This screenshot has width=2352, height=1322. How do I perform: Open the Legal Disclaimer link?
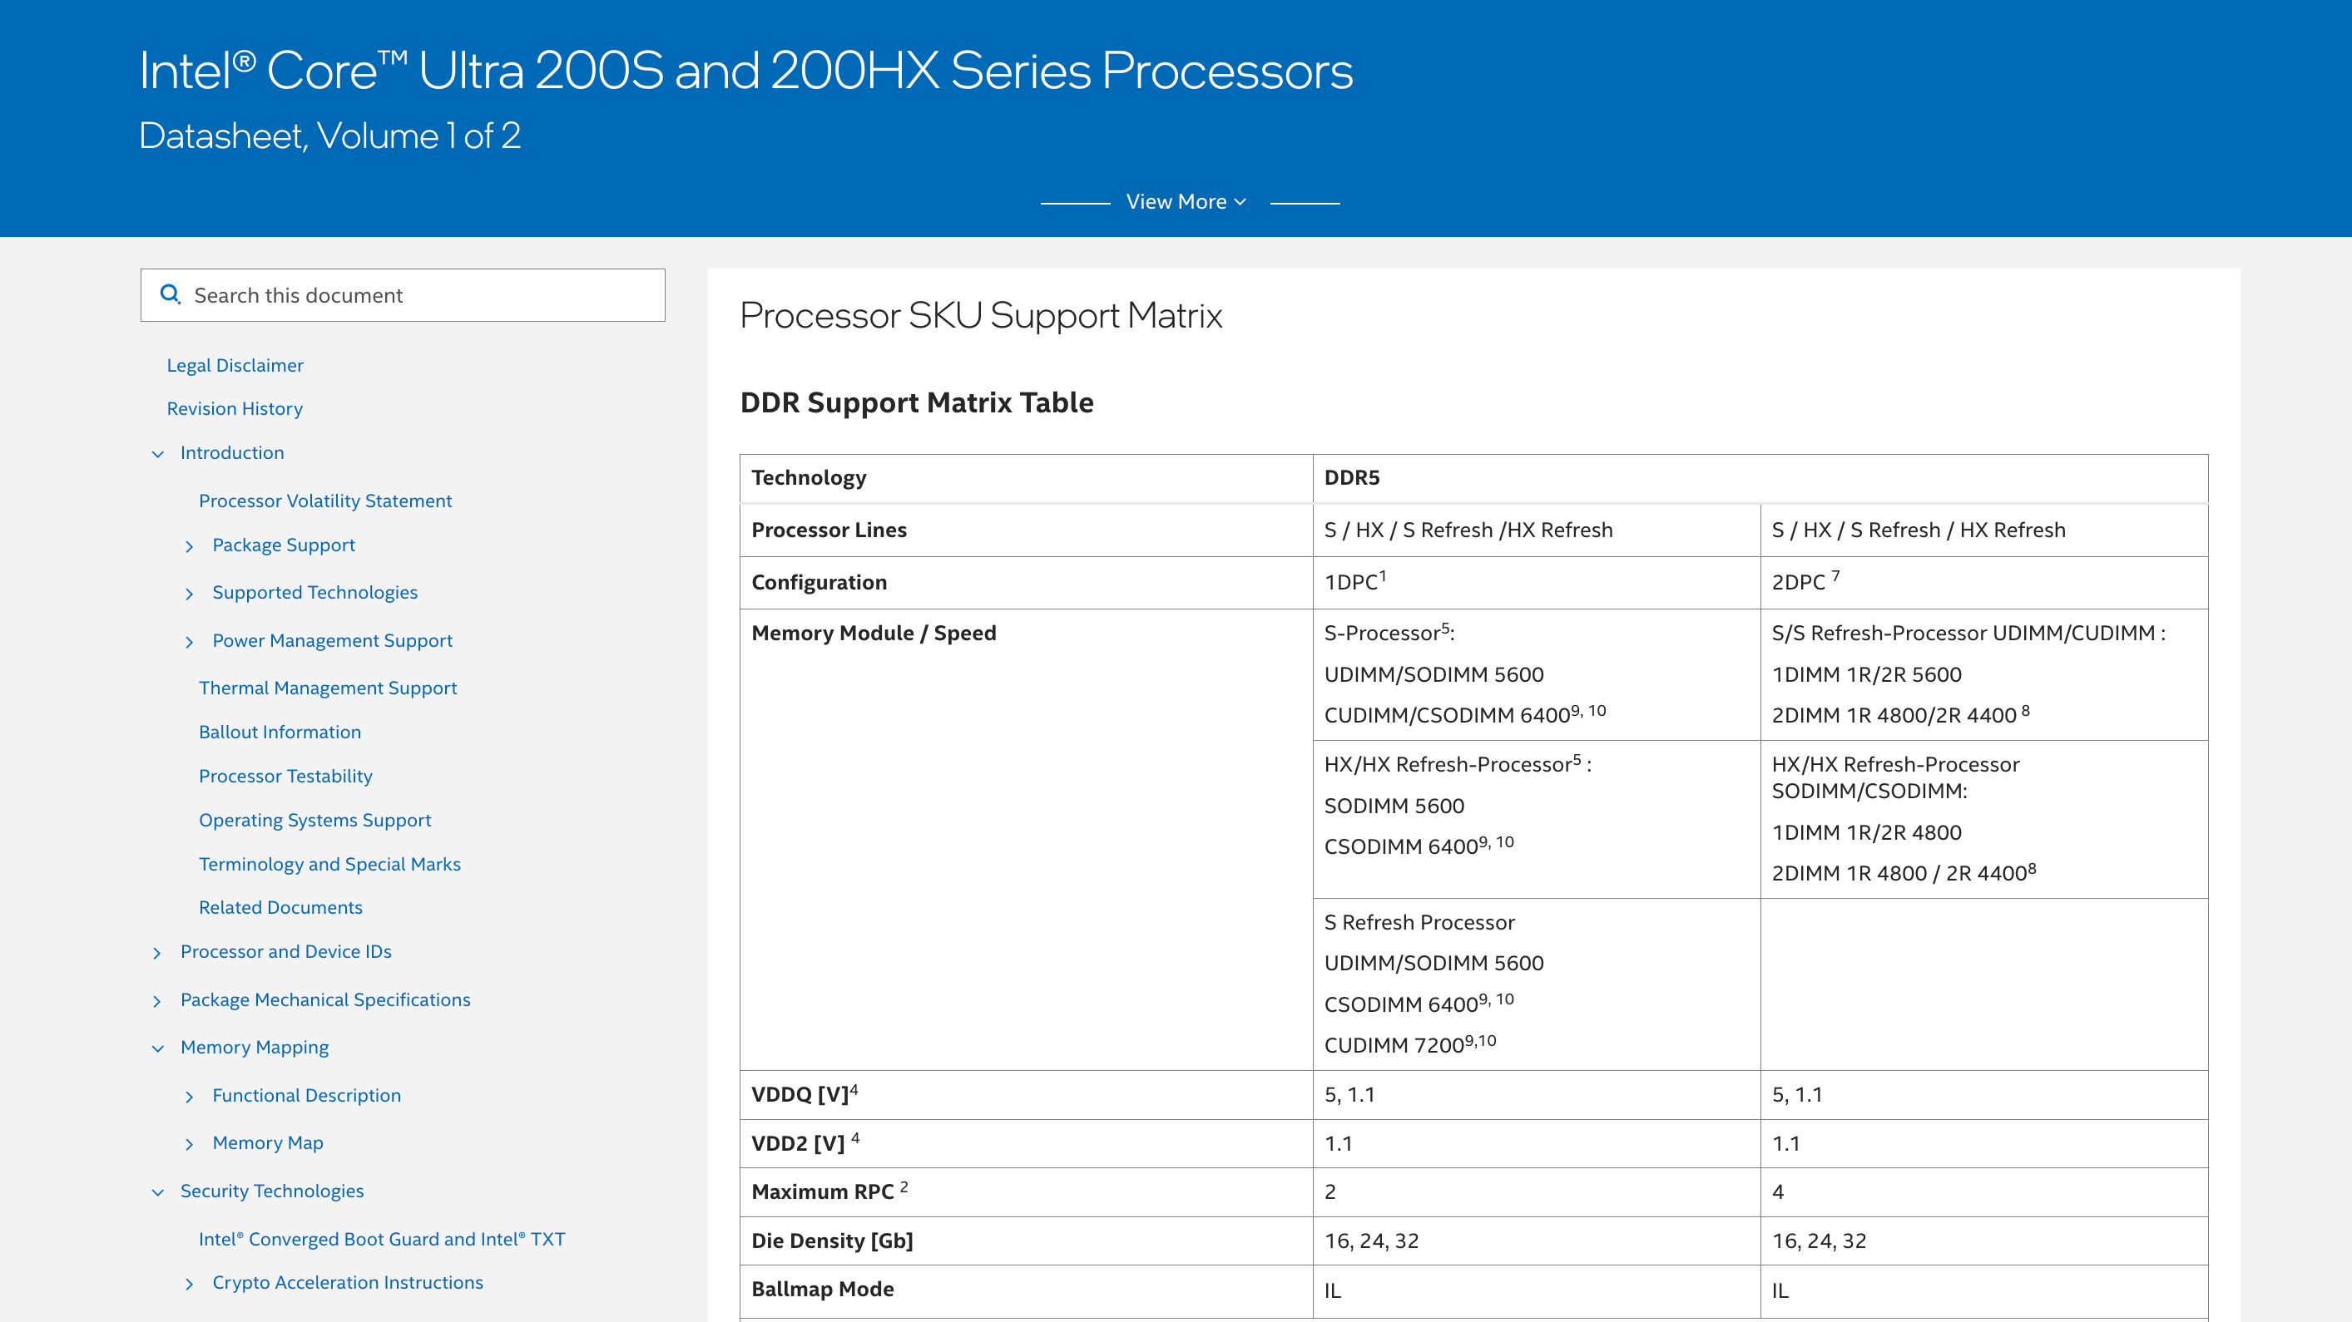pos(235,365)
